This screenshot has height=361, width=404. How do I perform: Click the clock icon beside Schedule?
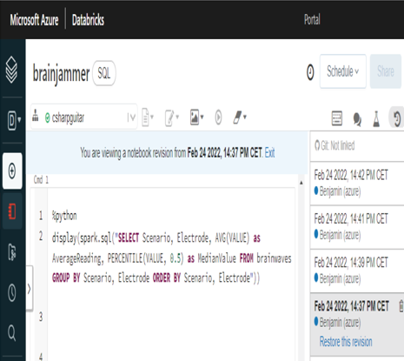point(310,72)
